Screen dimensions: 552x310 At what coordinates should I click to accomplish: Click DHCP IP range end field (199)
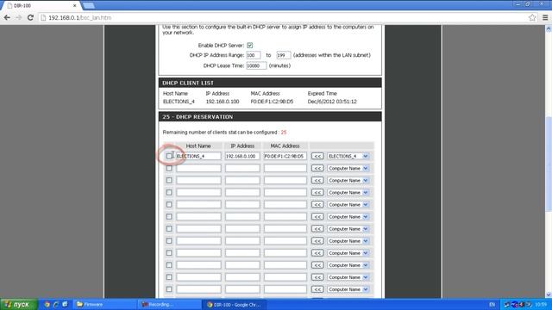coord(284,55)
